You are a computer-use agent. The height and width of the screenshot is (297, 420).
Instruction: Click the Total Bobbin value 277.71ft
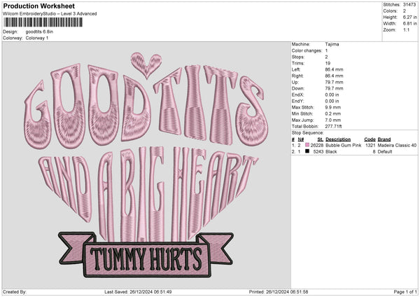pos(333,126)
